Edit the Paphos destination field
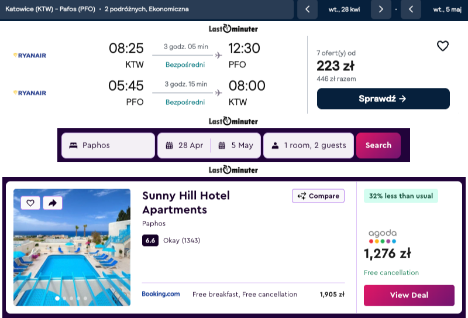 tap(108, 145)
